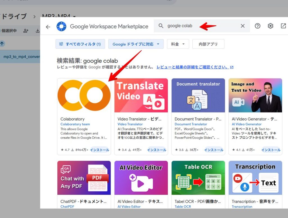Open the Image and Text to Video thumbnail
The width and height of the screenshot is (288, 218).
click(x=255, y=95)
